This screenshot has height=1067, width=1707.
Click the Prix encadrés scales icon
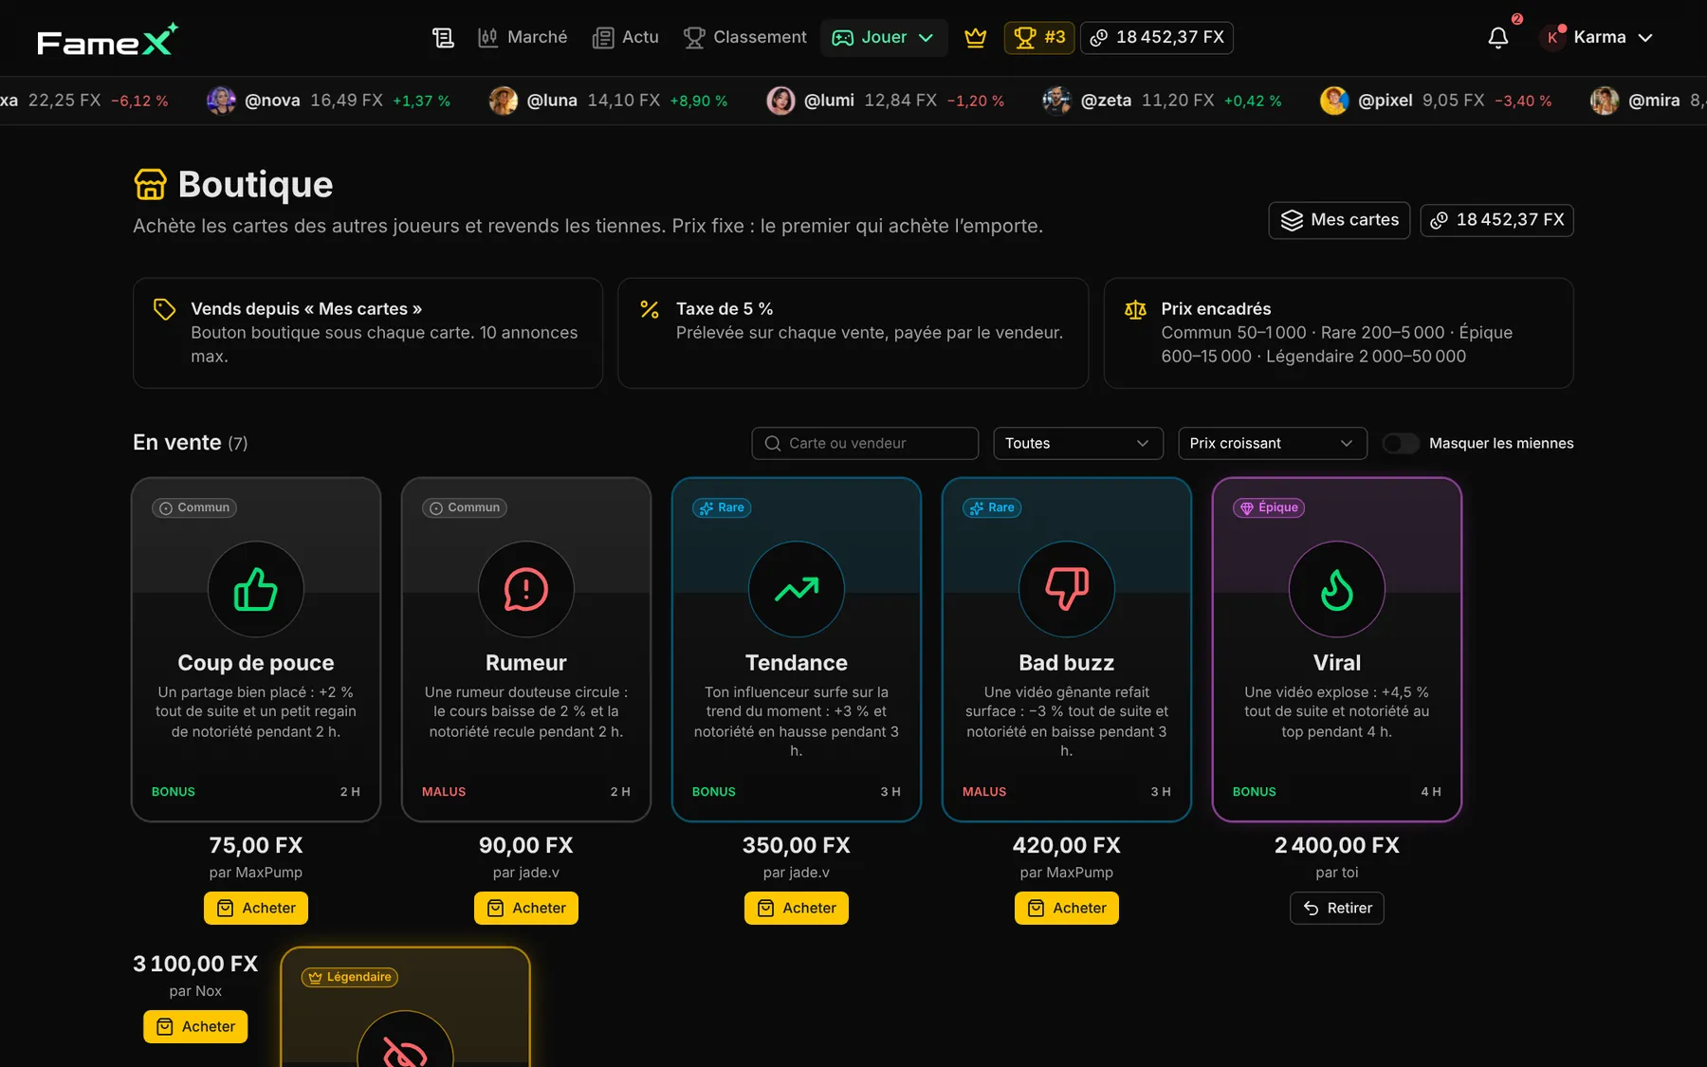[1135, 309]
